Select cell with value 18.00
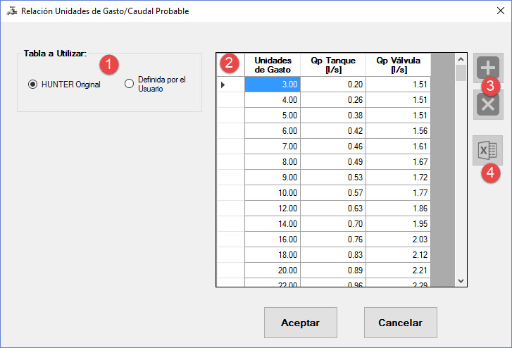Viewport: 512px width, 348px height. 273,254
